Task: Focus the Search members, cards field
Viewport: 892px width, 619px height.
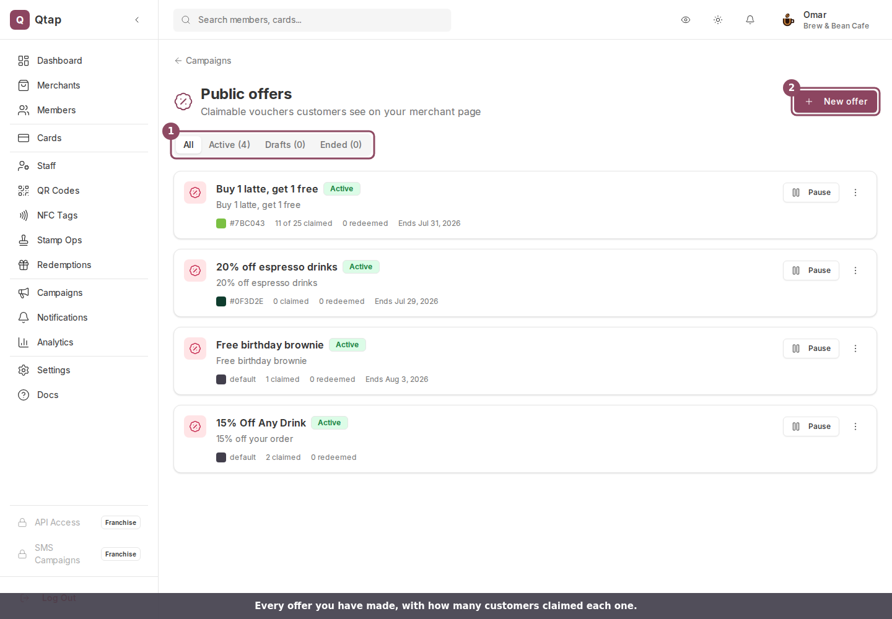Action: tap(312, 20)
